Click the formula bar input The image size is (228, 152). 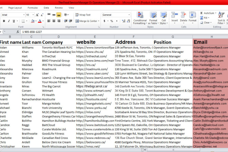[x=124, y=32]
